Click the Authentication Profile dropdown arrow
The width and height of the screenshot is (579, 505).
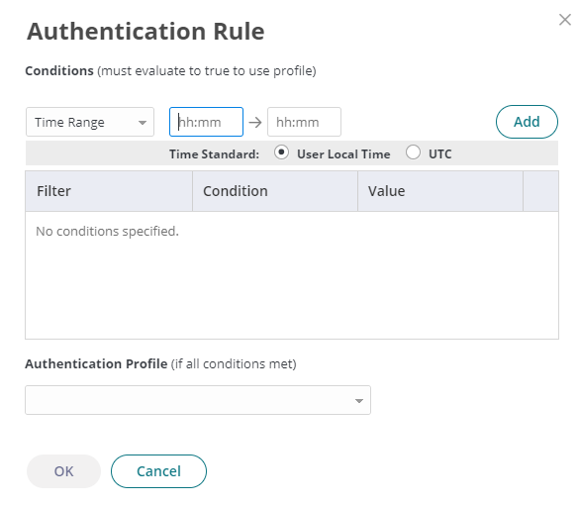pyautogui.click(x=359, y=401)
